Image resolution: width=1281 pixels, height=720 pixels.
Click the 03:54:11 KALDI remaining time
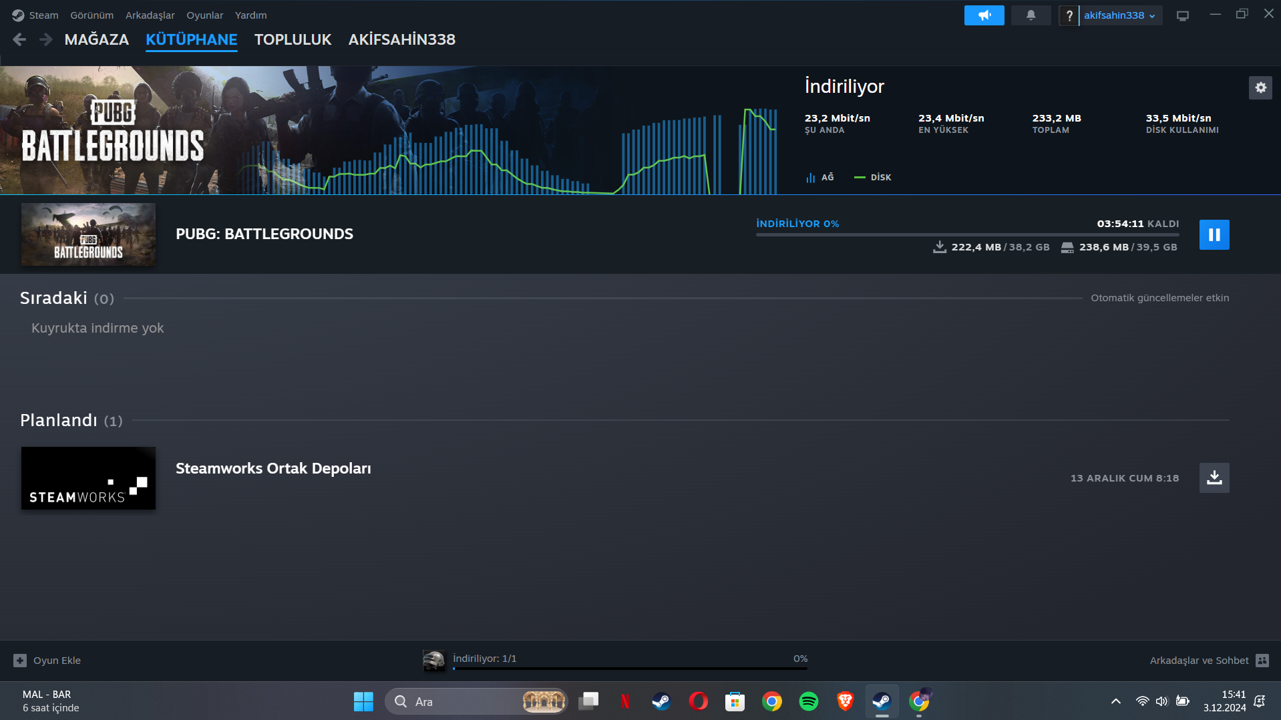tap(1137, 224)
